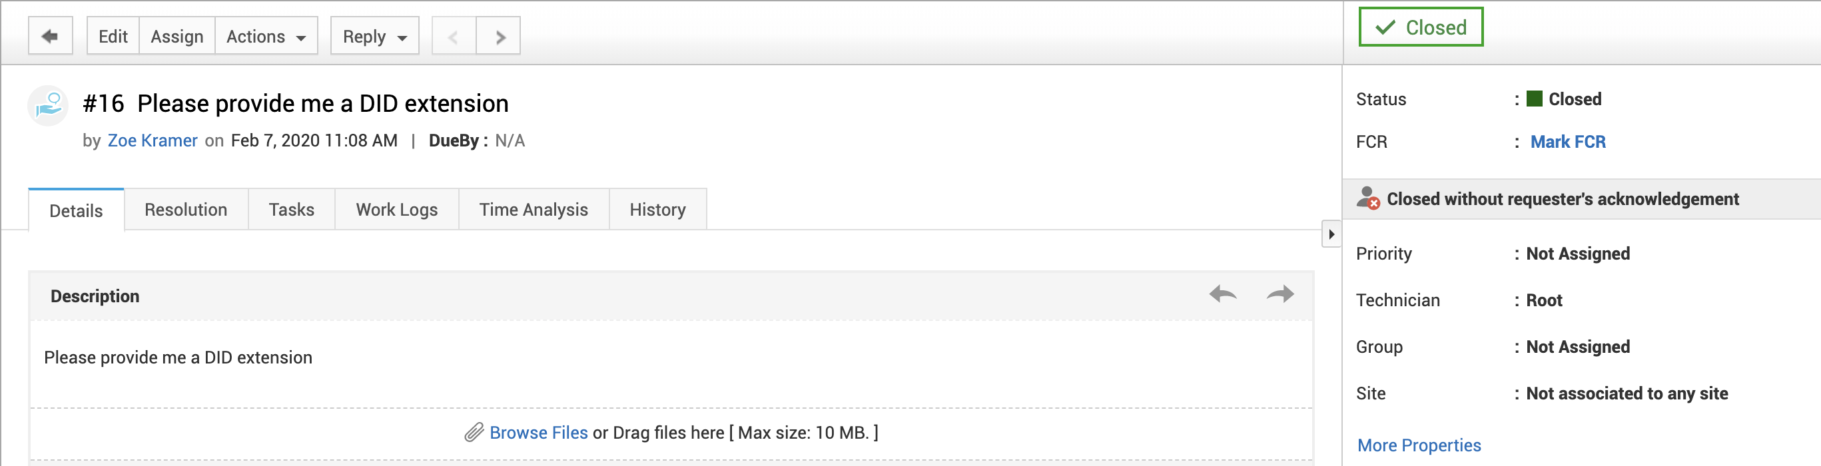This screenshot has width=1821, height=466.
Task: Click the back arrow button
Action: 50,36
